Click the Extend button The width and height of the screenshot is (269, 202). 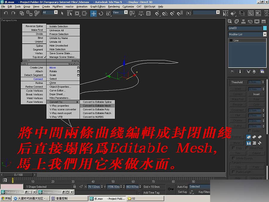point(256,153)
